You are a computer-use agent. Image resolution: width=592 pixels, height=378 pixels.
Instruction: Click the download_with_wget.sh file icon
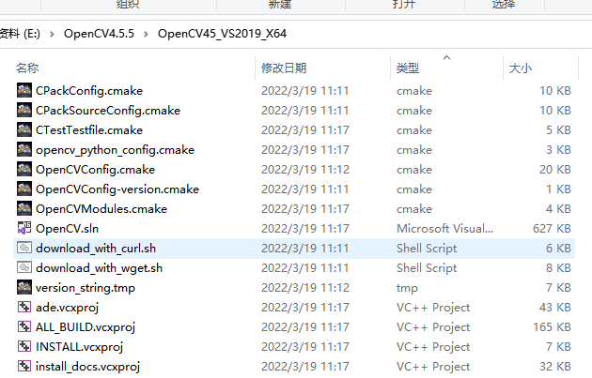tap(24, 267)
